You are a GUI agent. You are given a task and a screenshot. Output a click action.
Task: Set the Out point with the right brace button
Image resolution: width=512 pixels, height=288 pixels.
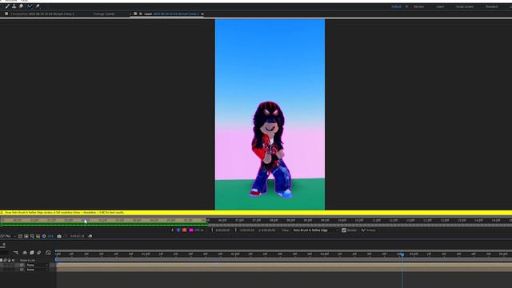236,230
